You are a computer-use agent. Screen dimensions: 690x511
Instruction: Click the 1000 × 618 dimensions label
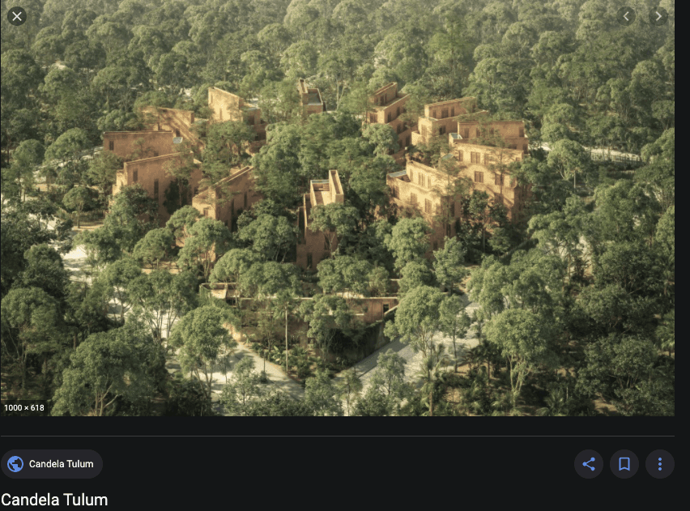point(24,407)
